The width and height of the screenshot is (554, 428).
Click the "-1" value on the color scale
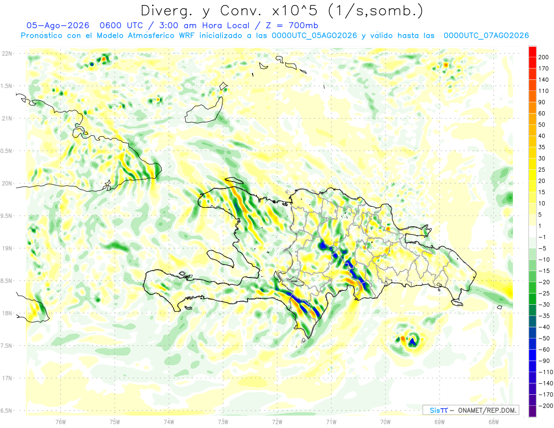pyautogui.click(x=542, y=237)
